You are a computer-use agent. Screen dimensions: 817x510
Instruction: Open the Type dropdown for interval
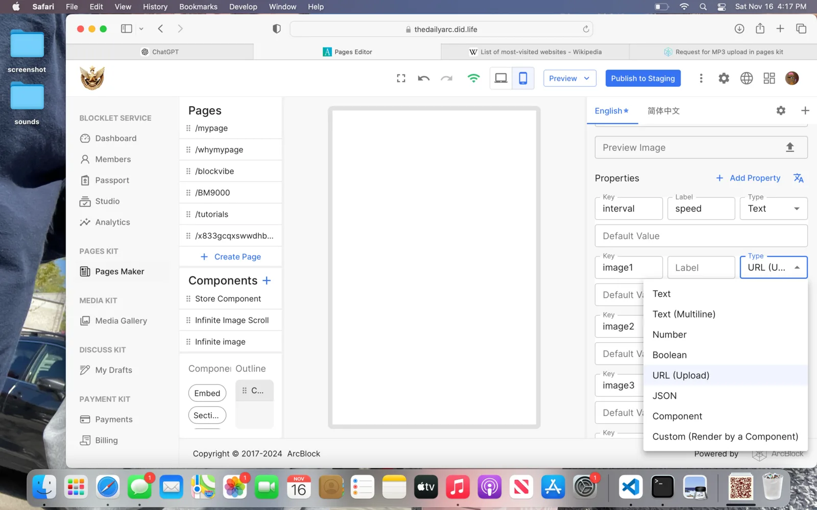point(774,209)
